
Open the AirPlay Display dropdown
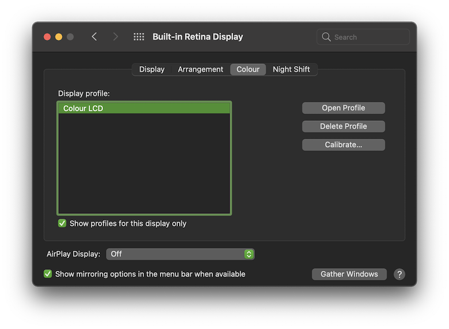[180, 254]
